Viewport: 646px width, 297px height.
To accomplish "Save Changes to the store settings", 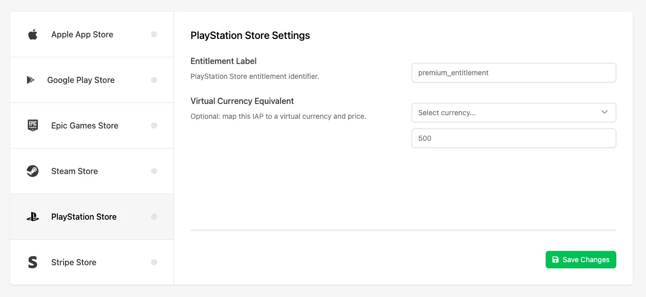I will coord(581,260).
